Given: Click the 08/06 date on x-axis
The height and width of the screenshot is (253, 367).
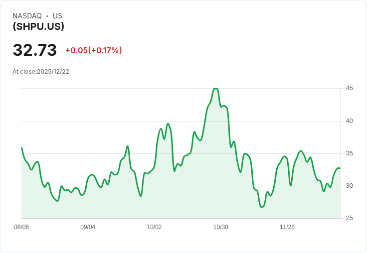Looking at the screenshot, I should (x=21, y=227).
